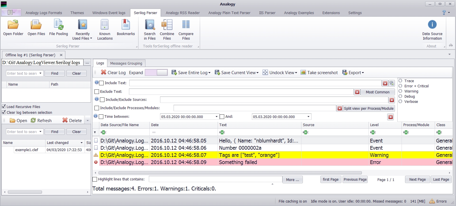Open the Analogy RSS Reader tab
The height and width of the screenshot is (206, 456).
tap(183, 13)
